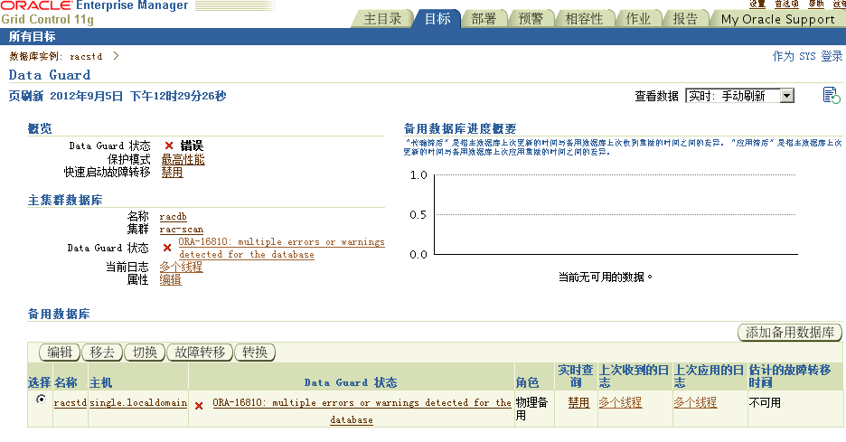The height and width of the screenshot is (442, 846).
Task: Click the 编辑 button above standby table
Action: pyautogui.click(x=60, y=353)
